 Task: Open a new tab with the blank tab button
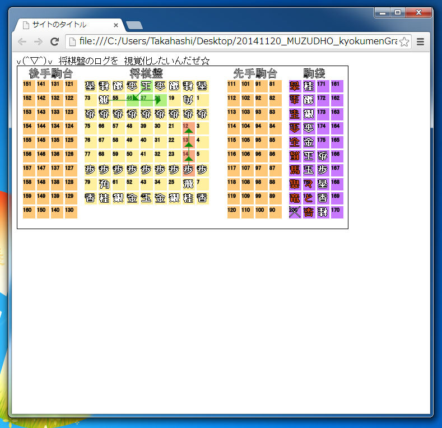tap(134, 25)
